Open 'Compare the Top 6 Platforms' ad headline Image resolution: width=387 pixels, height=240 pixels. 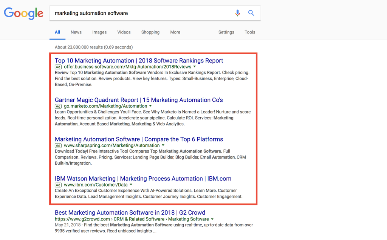coord(139,139)
